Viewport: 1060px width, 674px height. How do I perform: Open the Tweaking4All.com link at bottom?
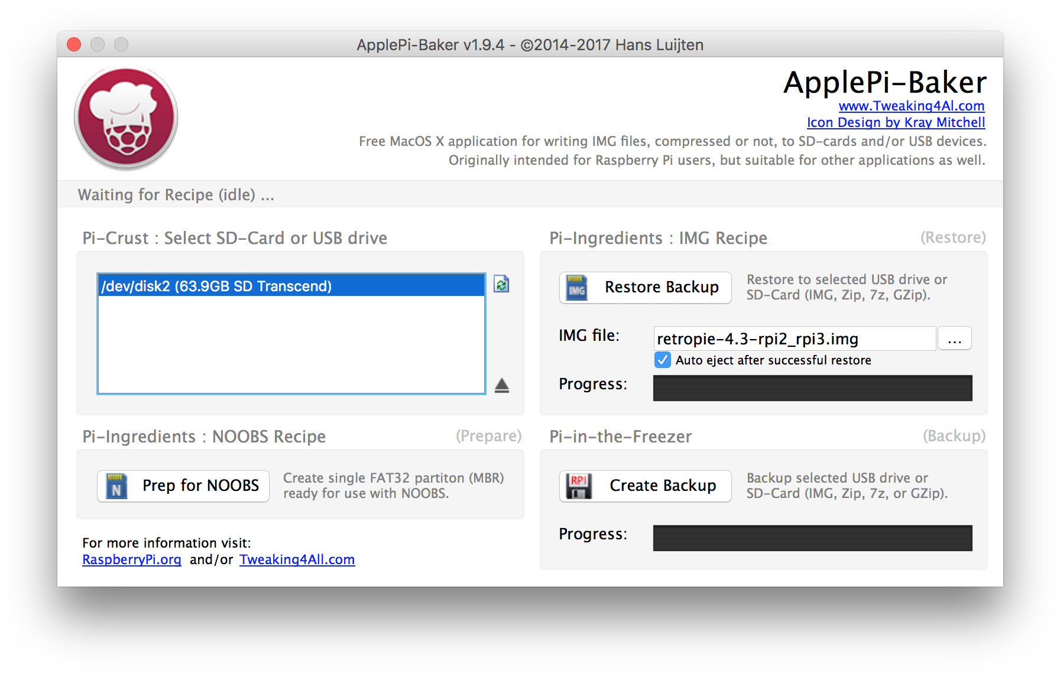(x=297, y=559)
